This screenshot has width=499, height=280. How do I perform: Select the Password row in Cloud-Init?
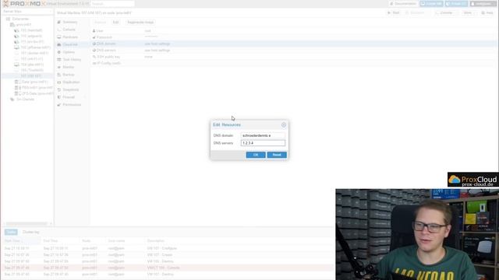click(x=293, y=37)
